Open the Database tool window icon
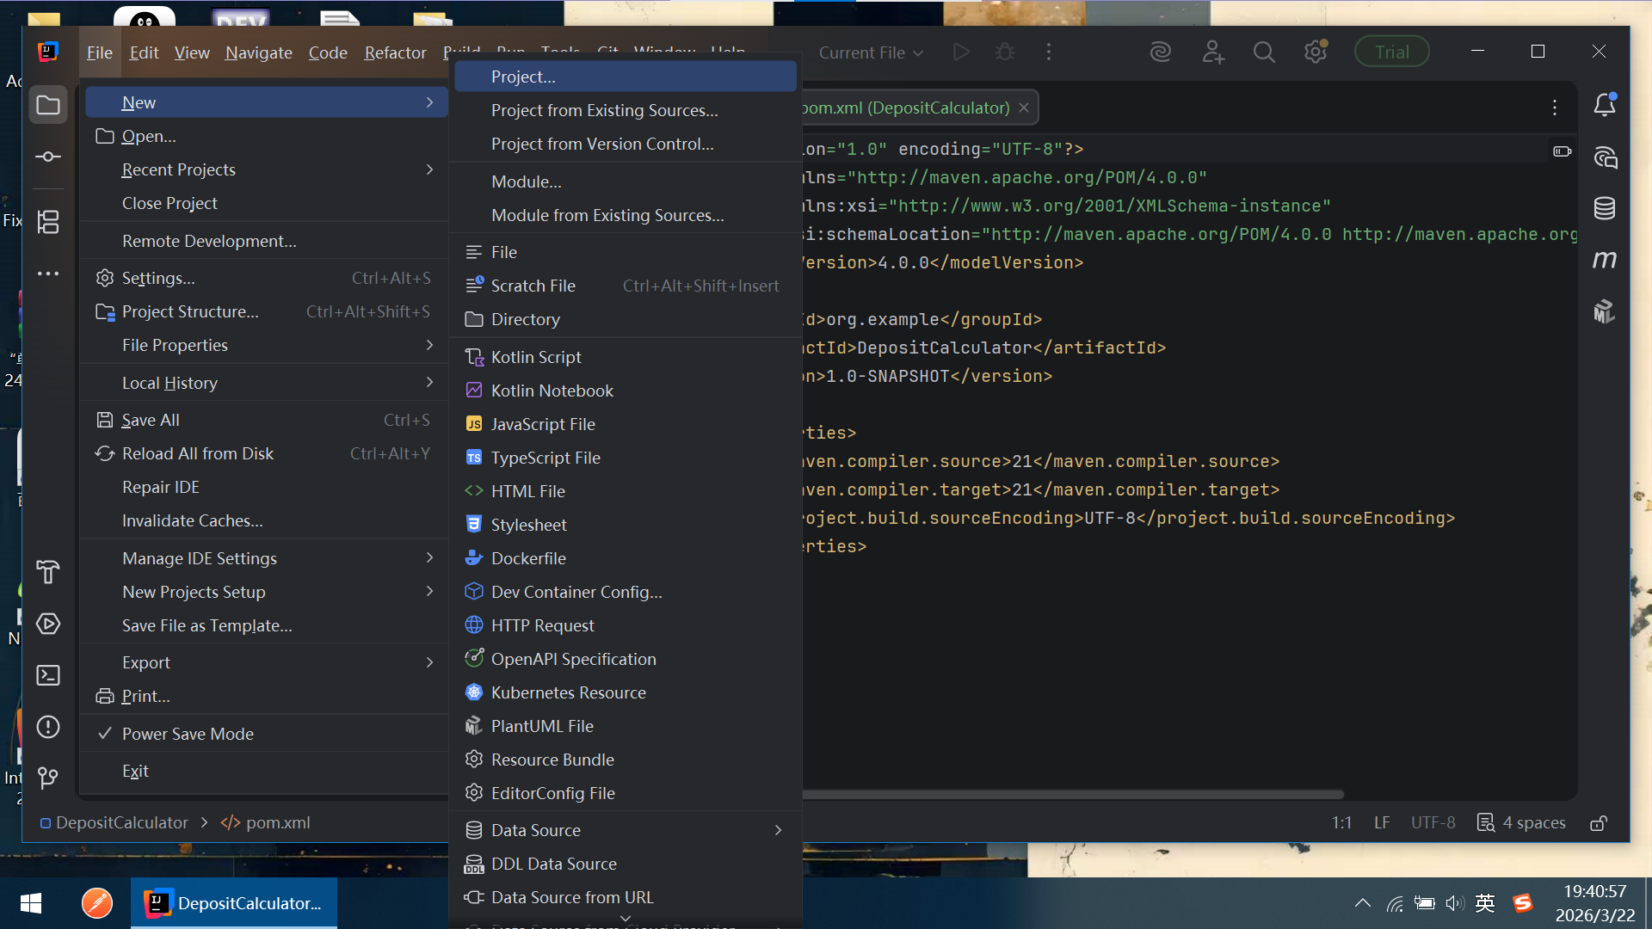The width and height of the screenshot is (1652, 929). point(1605,208)
